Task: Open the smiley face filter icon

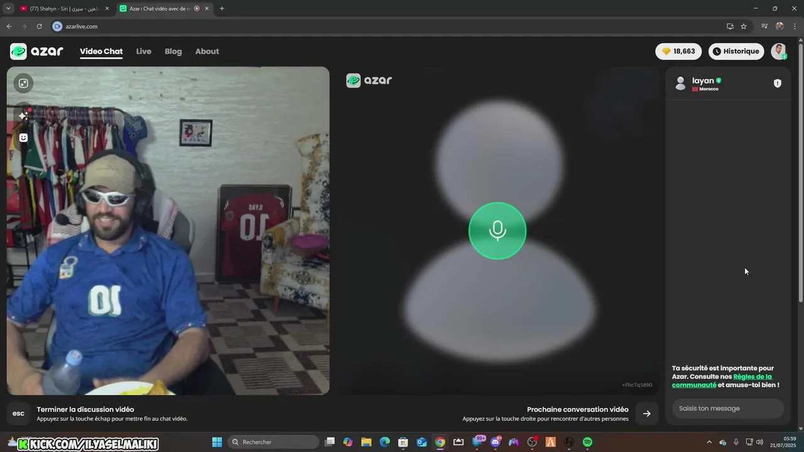Action: (23, 137)
